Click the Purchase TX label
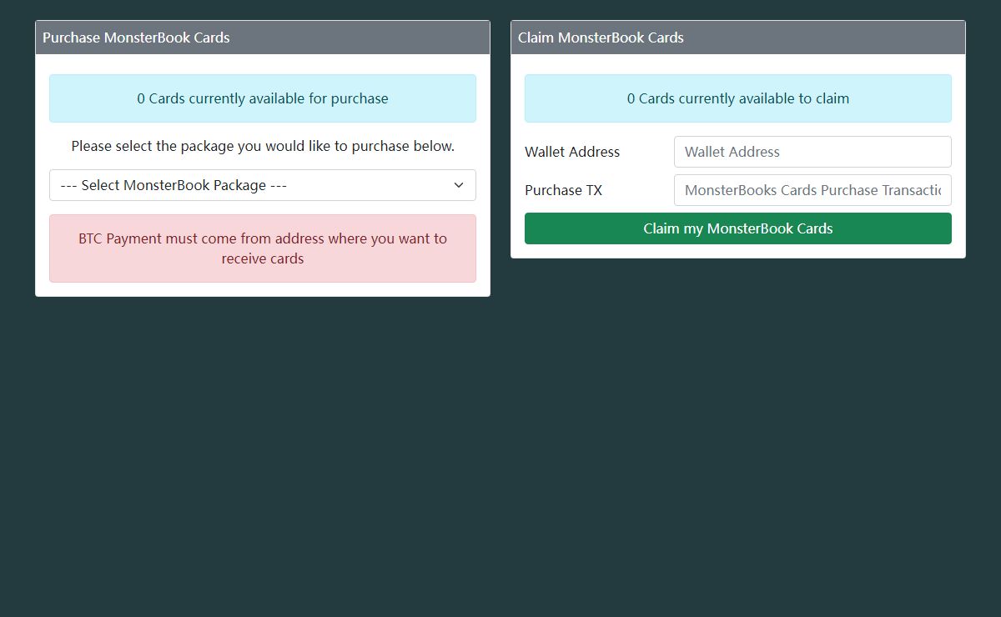The image size is (1001, 617). (563, 190)
